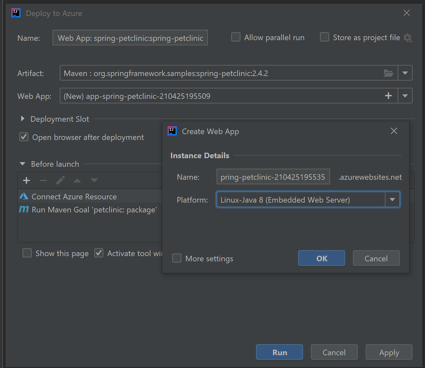The height and width of the screenshot is (368, 425).
Task: Edit the configuration Name field
Action: pyautogui.click(x=130, y=38)
